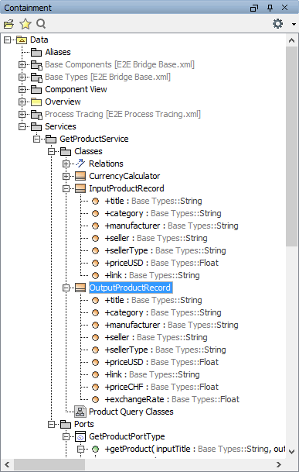Click the InputProductRecord class icon
This screenshot has width=299, height=472.
[x=80, y=188]
